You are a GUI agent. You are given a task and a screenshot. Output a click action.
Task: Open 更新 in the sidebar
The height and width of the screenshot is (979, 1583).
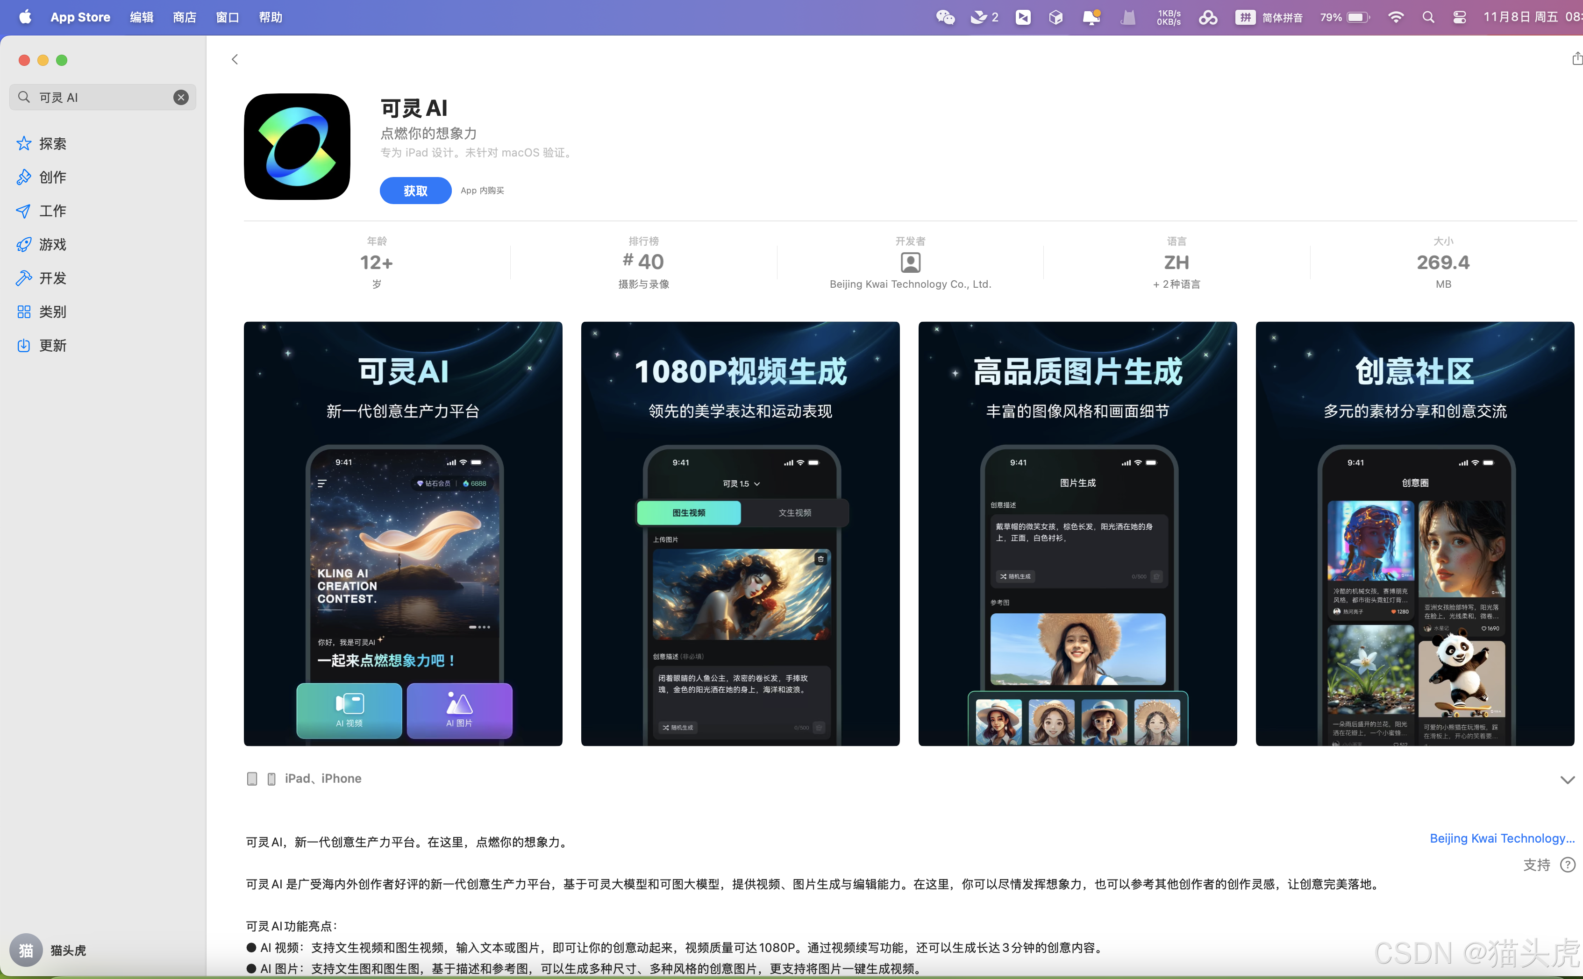[42, 345]
